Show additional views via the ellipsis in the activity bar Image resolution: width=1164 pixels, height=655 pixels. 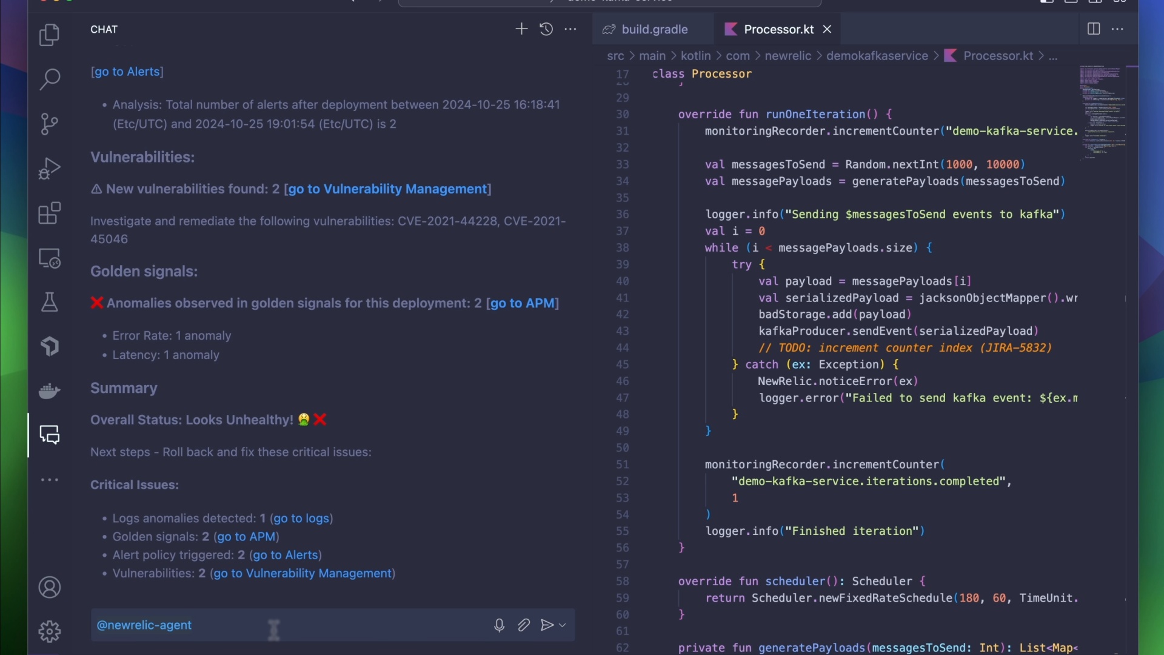point(49,480)
